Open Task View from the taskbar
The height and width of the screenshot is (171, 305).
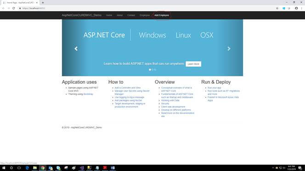[x=19, y=168]
